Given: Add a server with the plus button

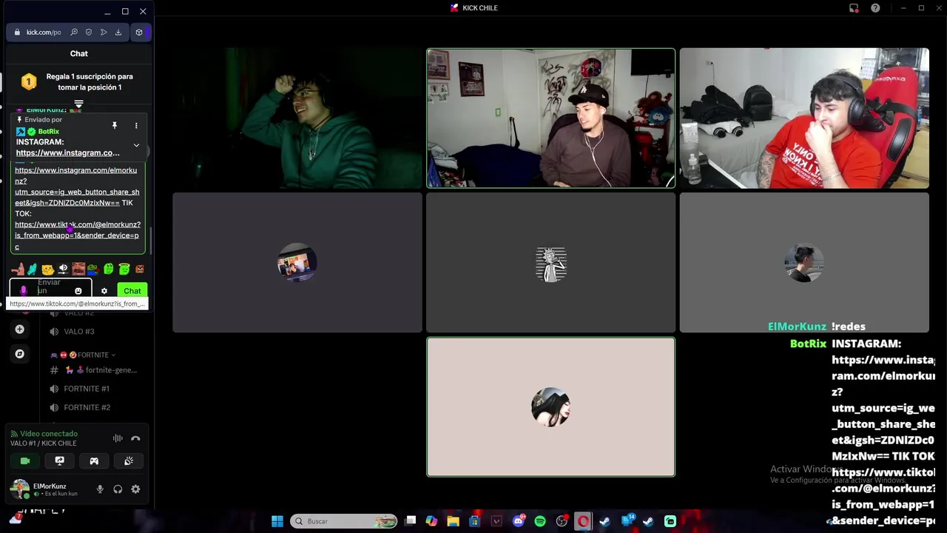Looking at the screenshot, I should tap(19, 329).
